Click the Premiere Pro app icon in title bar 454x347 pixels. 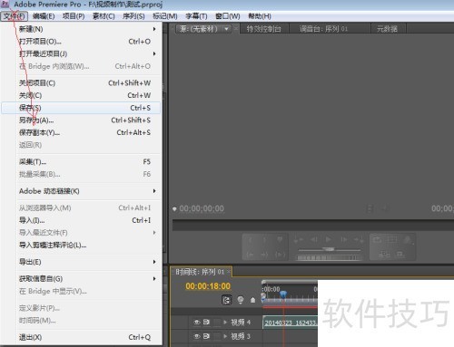[5, 4]
